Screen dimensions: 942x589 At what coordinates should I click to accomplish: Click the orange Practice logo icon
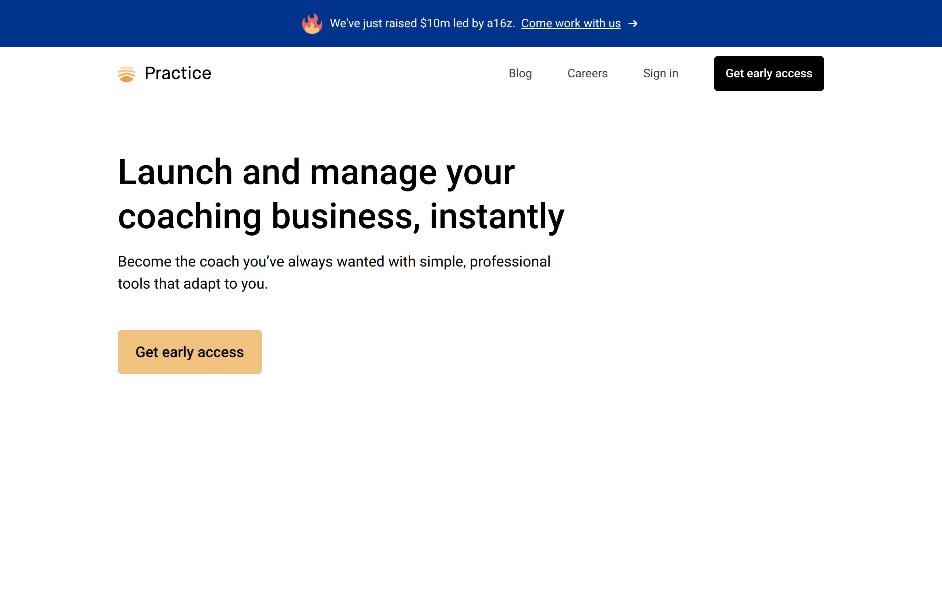[x=127, y=74]
